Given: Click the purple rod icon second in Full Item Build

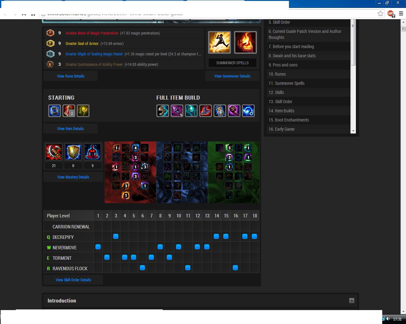Looking at the screenshot, I should click(x=177, y=111).
